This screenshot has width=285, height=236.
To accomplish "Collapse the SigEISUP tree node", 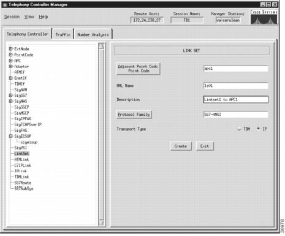I will pyautogui.click(x=10, y=136).
